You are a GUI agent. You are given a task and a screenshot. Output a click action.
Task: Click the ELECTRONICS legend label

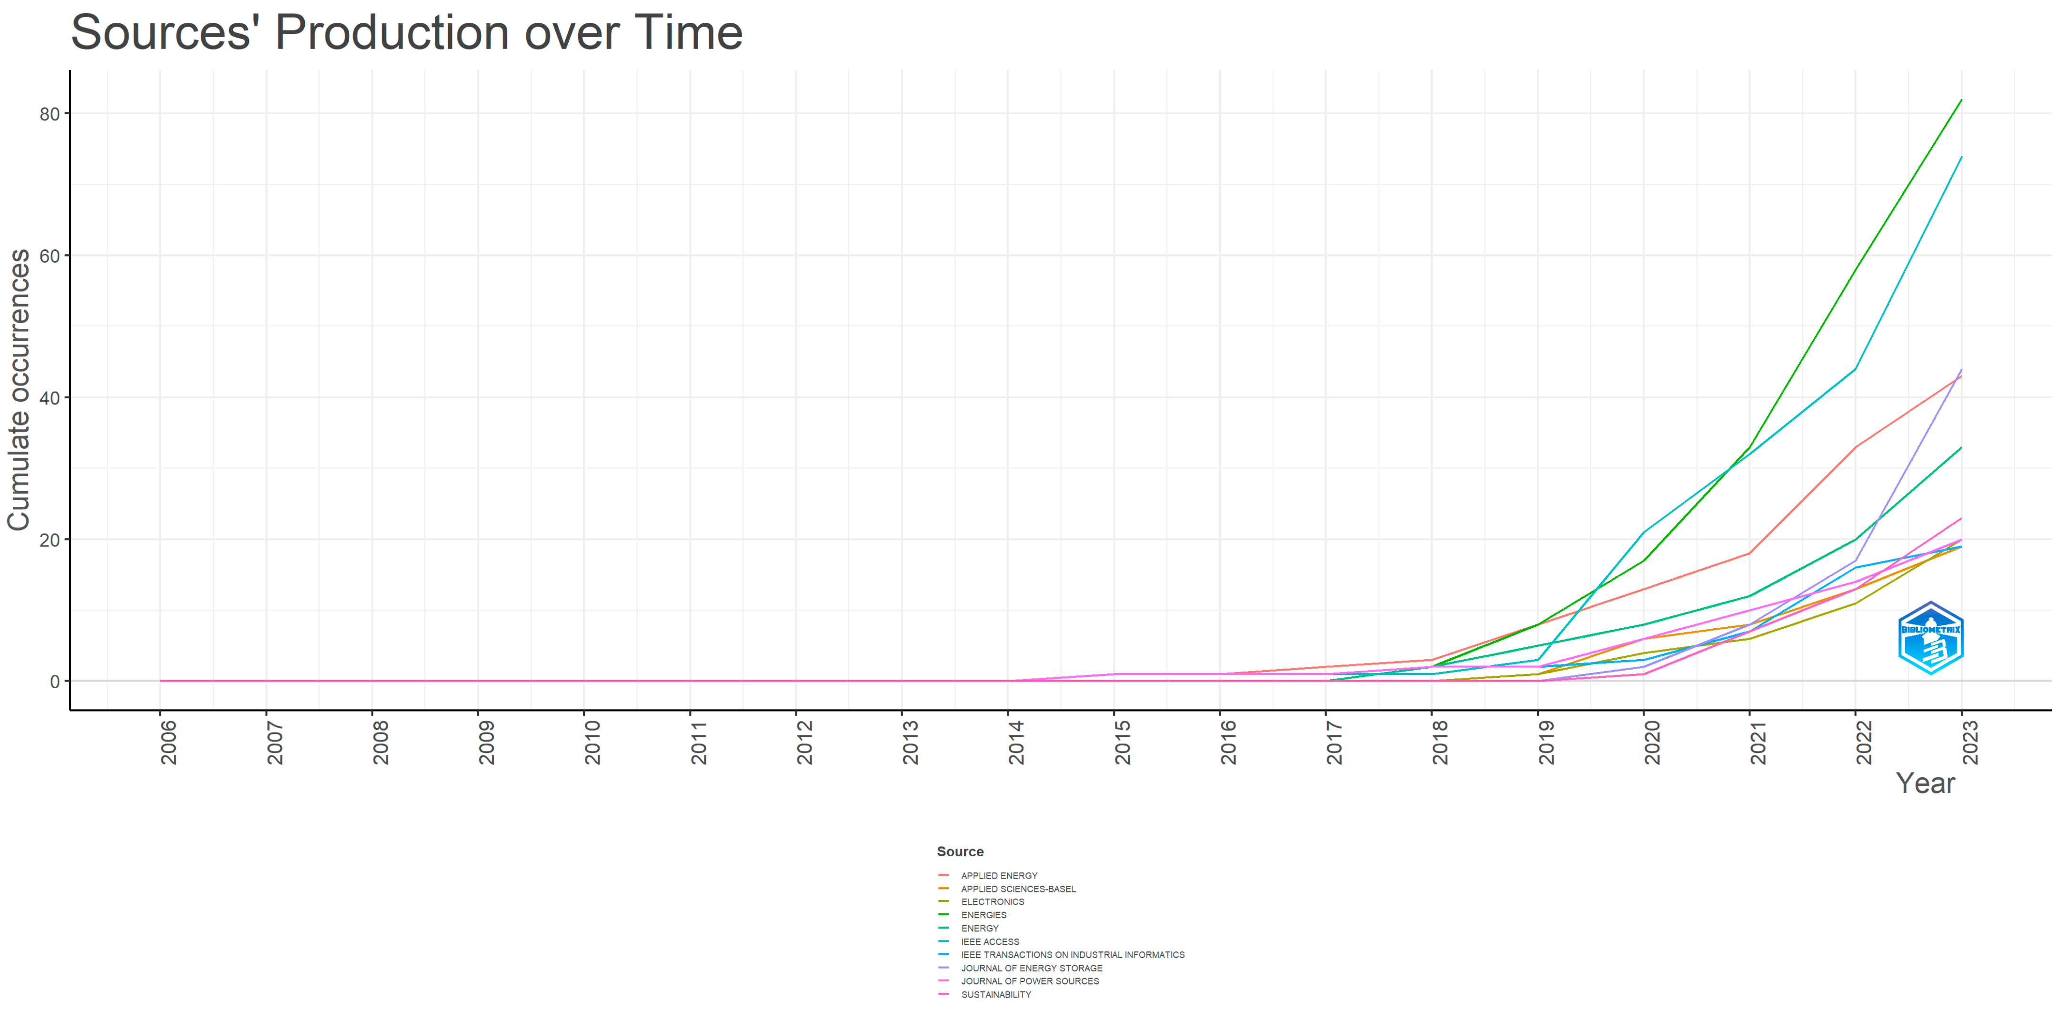[x=992, y=901]
